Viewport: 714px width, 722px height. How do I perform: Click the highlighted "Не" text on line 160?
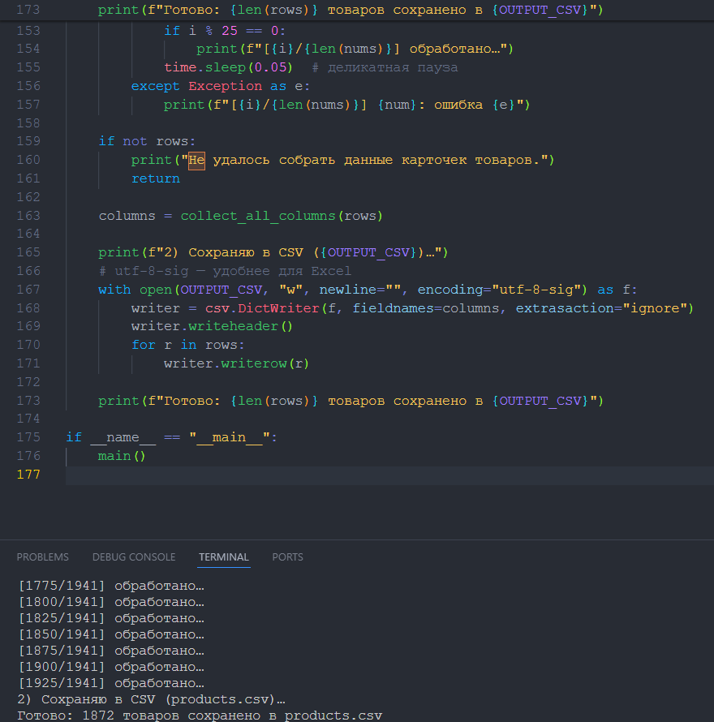(196, 160)
